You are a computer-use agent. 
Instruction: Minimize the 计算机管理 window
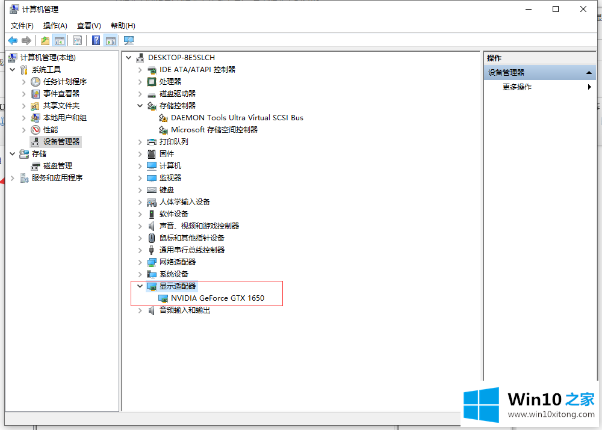click(x=529, y=9)
